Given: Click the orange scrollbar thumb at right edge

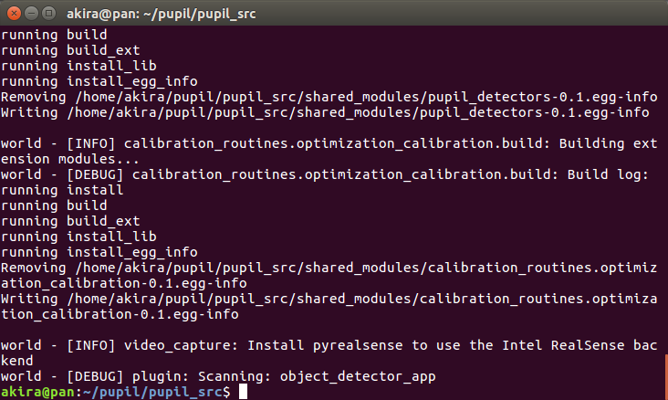Looking at the screenshot, I should [x=666, y=376].
